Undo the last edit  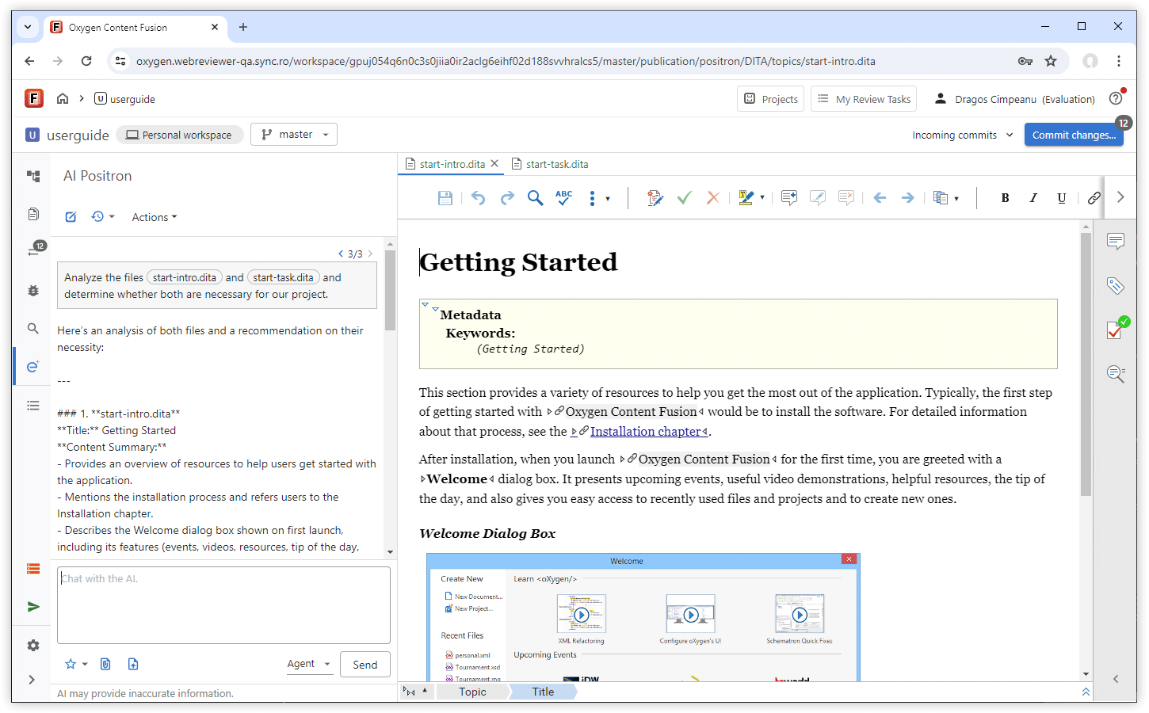coord(478,198)
